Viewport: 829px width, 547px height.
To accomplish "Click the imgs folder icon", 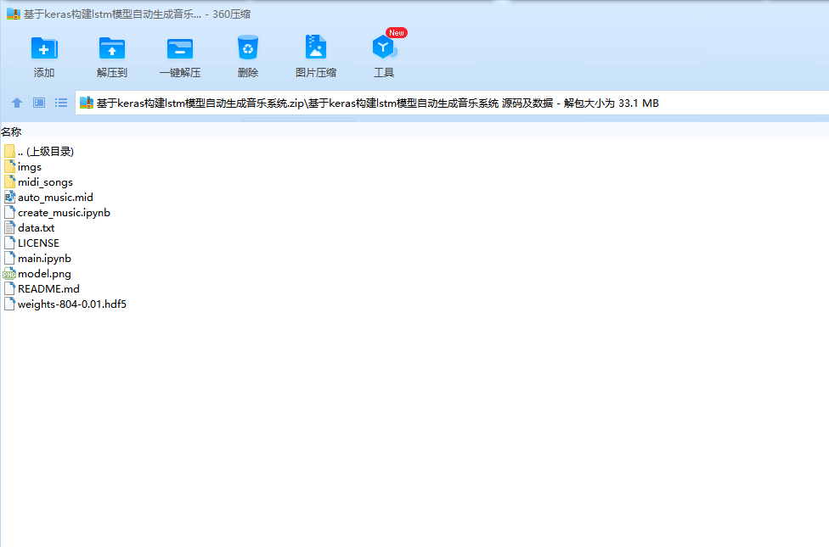I will (x=9, y=167).
